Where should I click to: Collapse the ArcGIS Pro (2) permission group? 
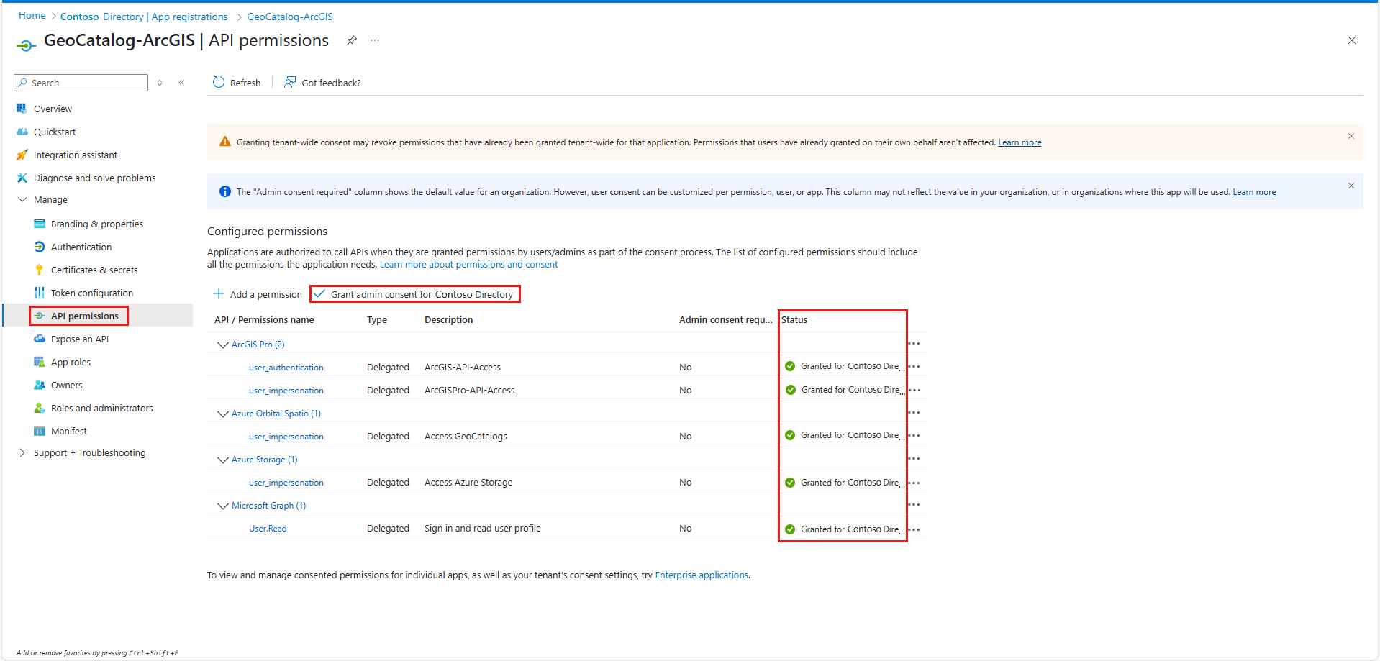[223, 345]
